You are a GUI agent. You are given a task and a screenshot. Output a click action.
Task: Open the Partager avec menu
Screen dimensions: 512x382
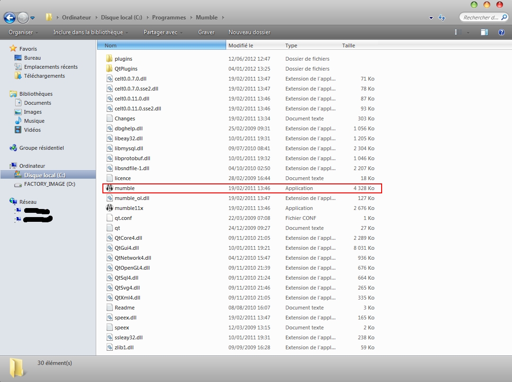pos(163,32)
